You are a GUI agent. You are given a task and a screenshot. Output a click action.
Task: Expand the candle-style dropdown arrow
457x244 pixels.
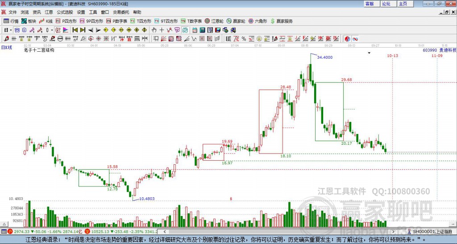(x=52, y=30)
